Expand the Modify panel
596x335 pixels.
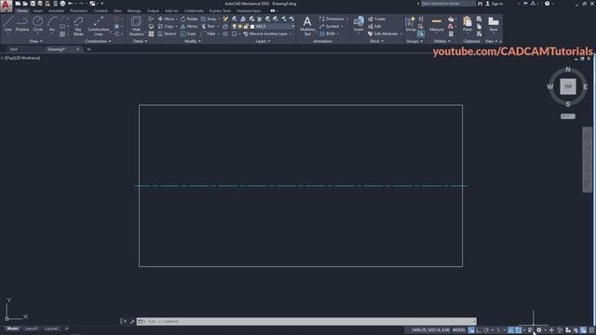click(x=192, y=41)
